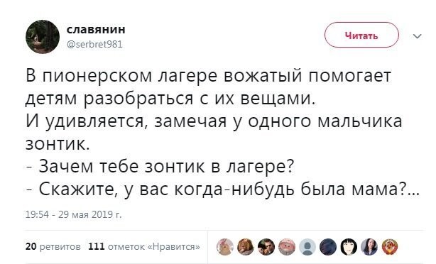Open fourth liker avatar with pink pig
This screenshot has height=264, width=436.
point(287,247)
